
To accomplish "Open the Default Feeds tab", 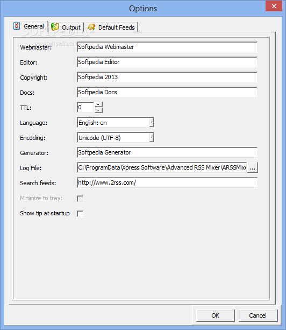I will (111, 27).
